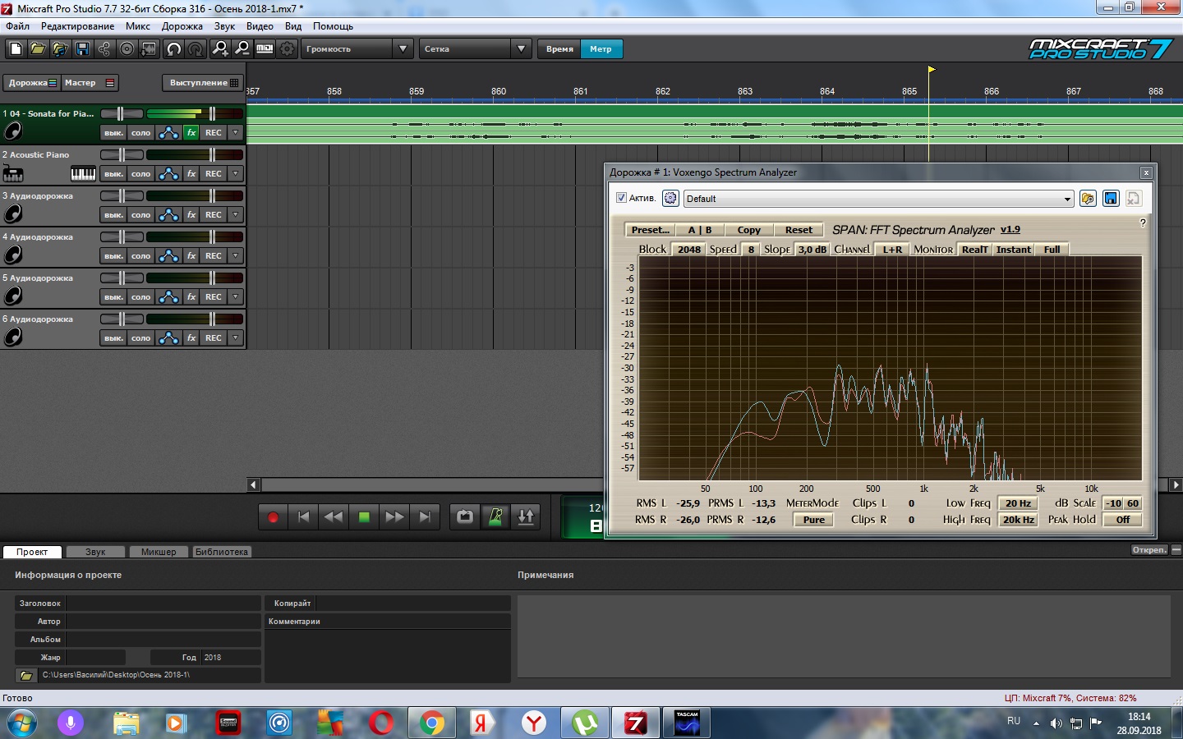Create a new project with the blank page icon
1183x739 pixels.
pyautogui.click(x=15, y=49)
